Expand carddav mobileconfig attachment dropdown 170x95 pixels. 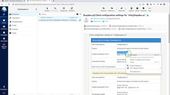coord(143,26)
